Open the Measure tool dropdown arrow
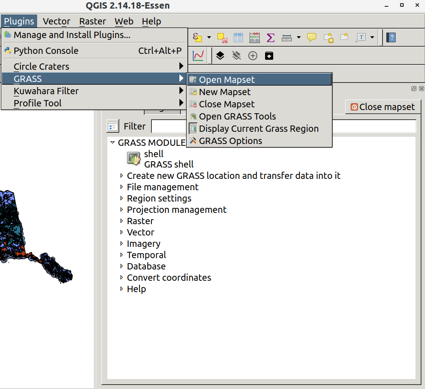Viewport: 425px width, 389px height. point(299,38)
